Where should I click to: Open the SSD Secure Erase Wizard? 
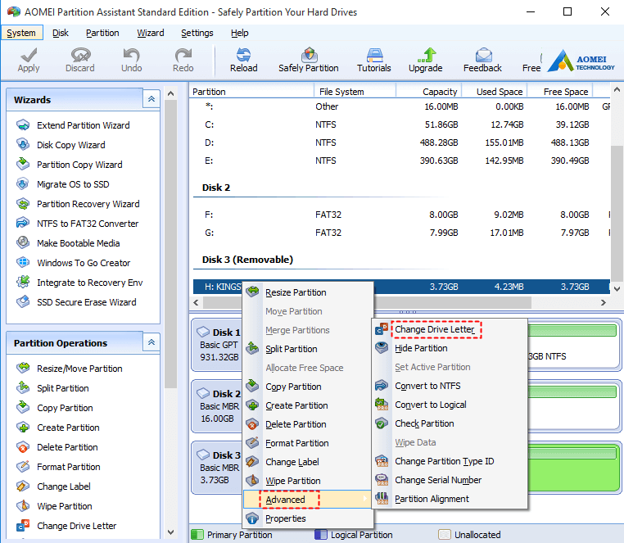86,302
